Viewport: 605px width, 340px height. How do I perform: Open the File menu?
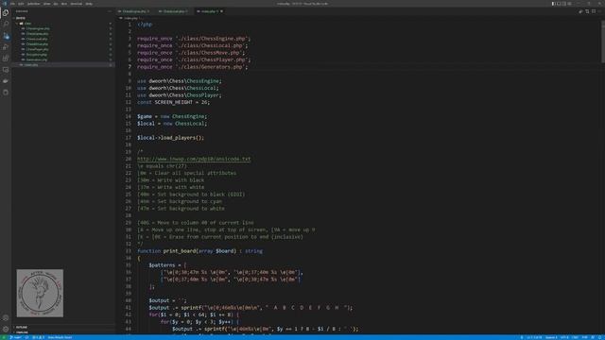pyautogui.click(x=12, y=4)
